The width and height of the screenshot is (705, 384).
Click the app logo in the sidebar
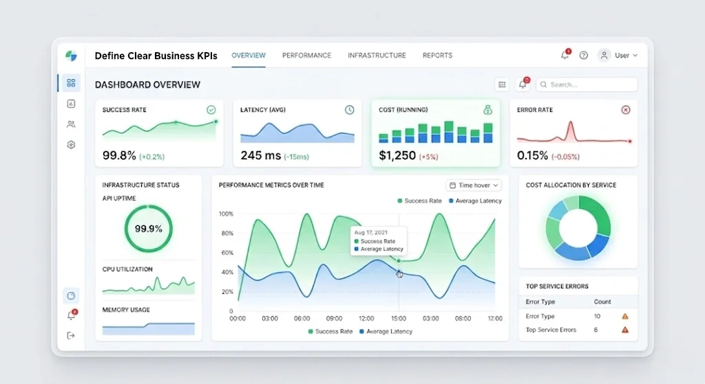pyautogui.click(x=71, y=56)
